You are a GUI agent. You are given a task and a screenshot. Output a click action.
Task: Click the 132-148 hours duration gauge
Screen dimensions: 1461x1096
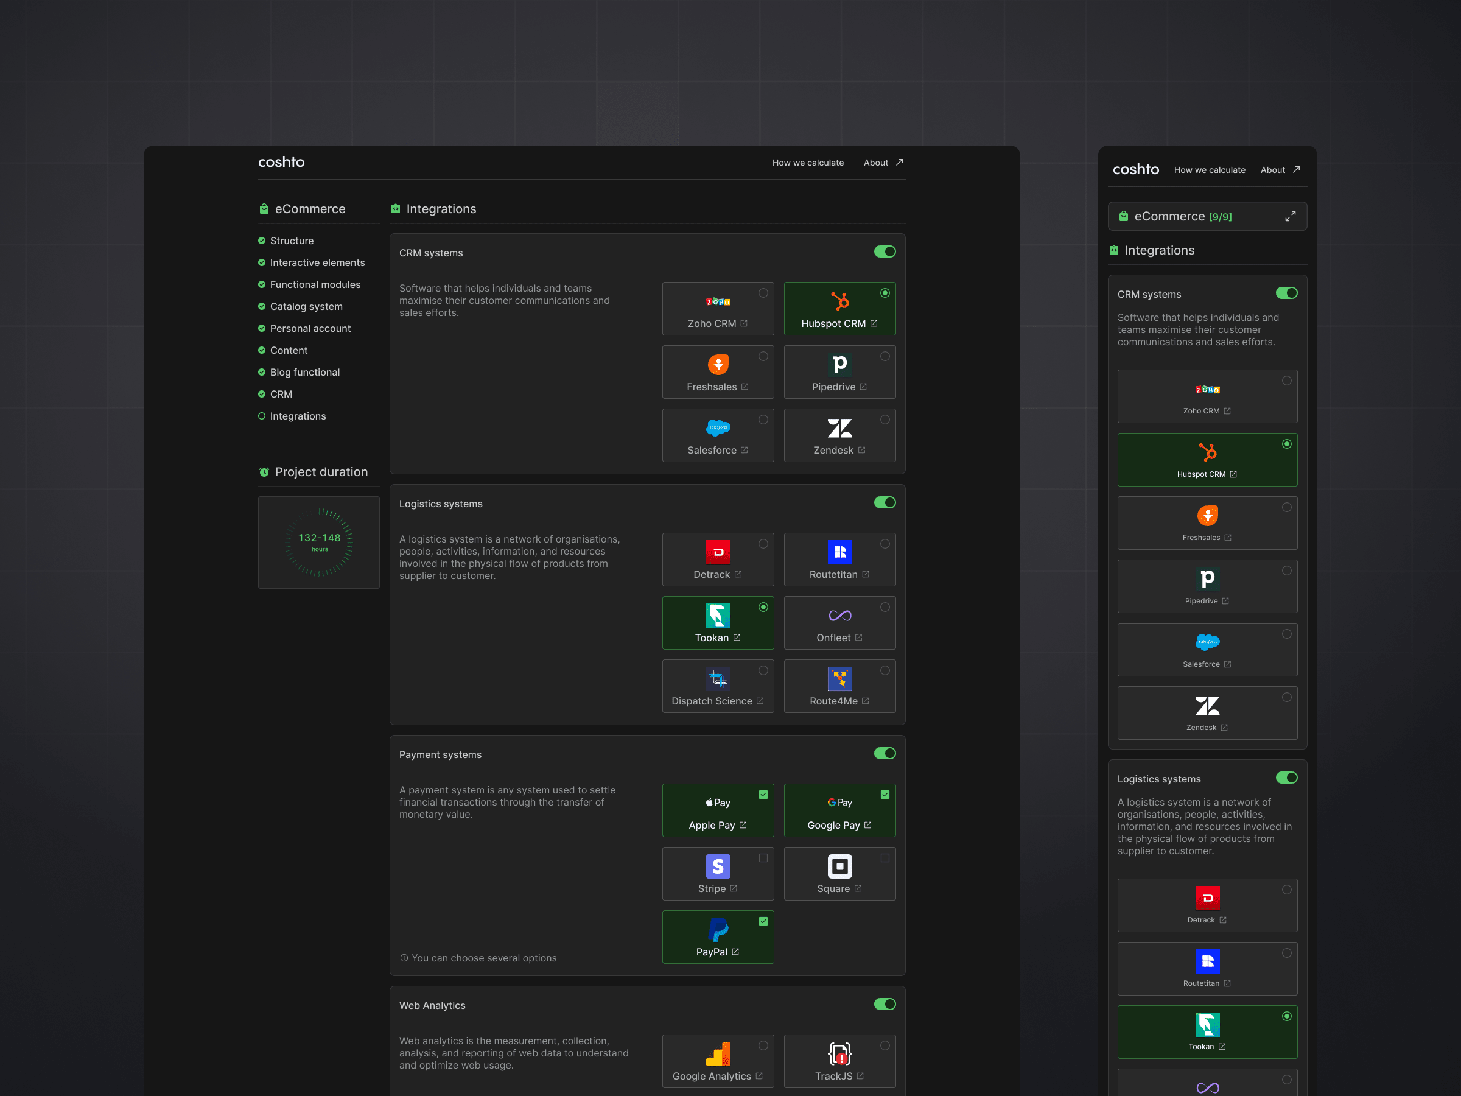point(319,543)
